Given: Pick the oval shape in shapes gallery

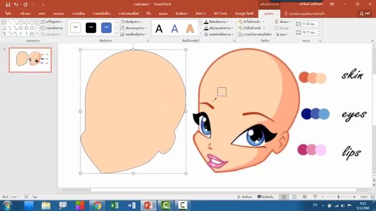Looking at the screenshot, I should coord(26,22).
